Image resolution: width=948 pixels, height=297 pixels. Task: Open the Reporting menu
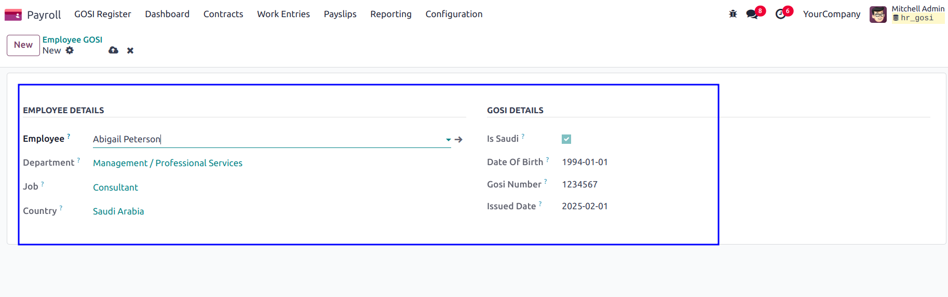coord(391,14)
